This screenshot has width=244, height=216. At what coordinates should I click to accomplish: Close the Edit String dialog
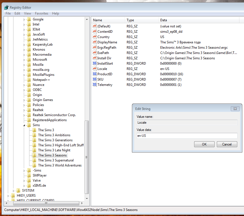[x=235, y=109]
